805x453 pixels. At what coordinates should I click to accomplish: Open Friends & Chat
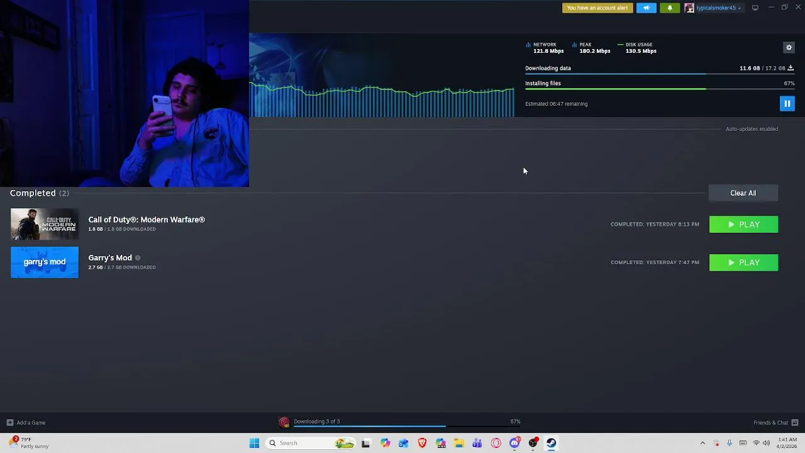pyautogui.click(x=775, y=423)
